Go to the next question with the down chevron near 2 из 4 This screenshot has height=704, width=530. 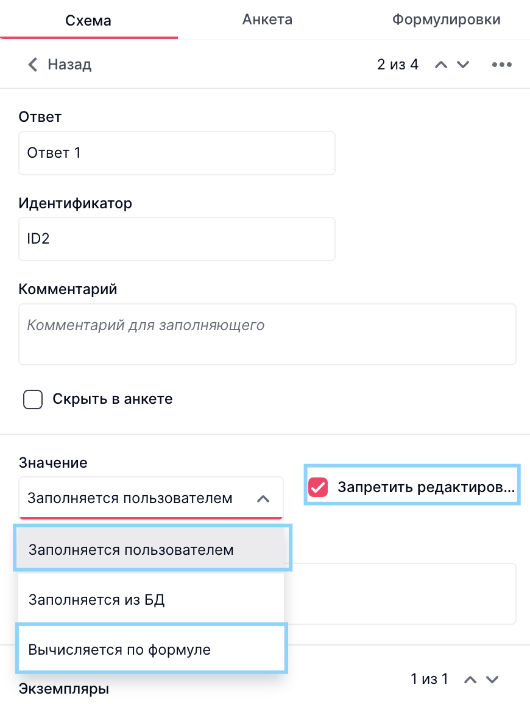click(463, 65)
